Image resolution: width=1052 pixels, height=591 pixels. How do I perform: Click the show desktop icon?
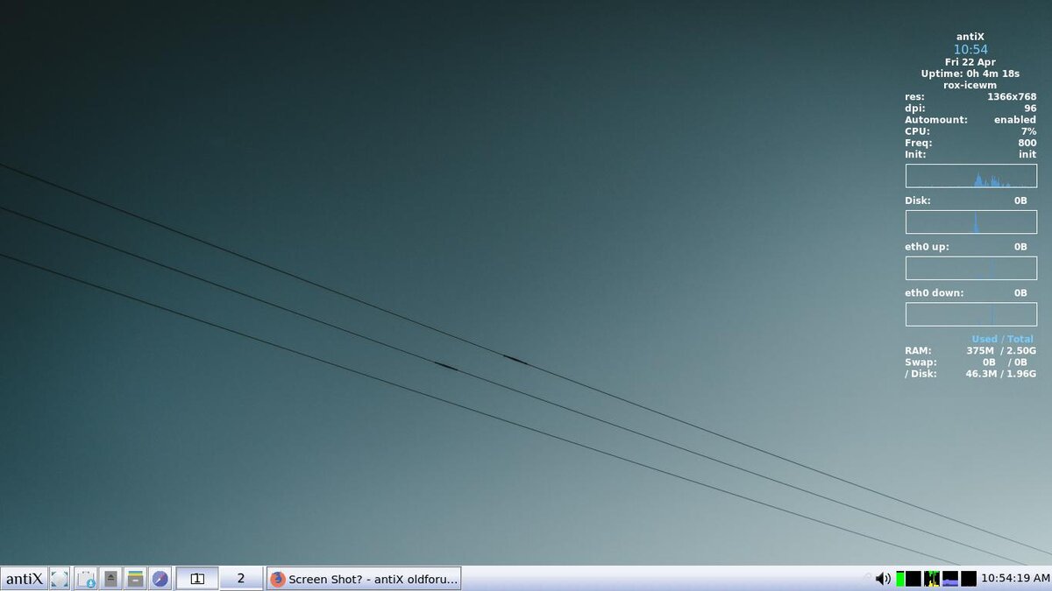click(x=58, y=578)
